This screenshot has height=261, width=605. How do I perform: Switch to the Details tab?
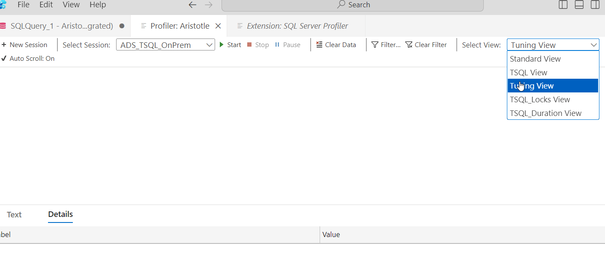[60, 214]
